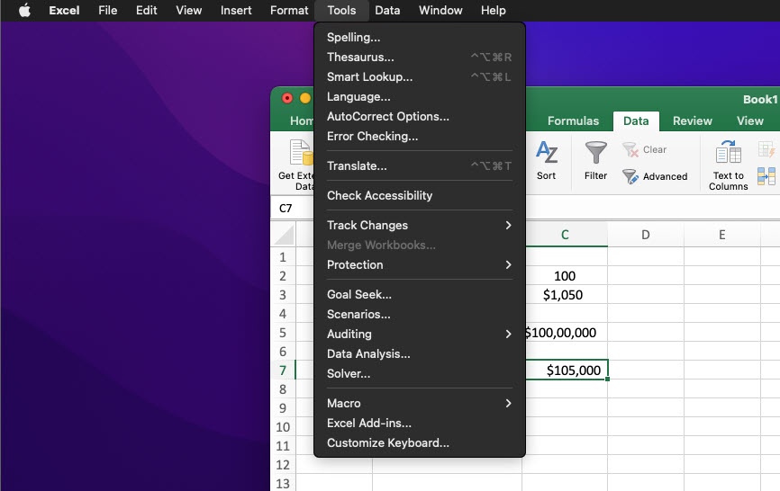This screenshot has height=491, width=780.
Task: Open the Format menu in the menu bar
Action: 289,11
